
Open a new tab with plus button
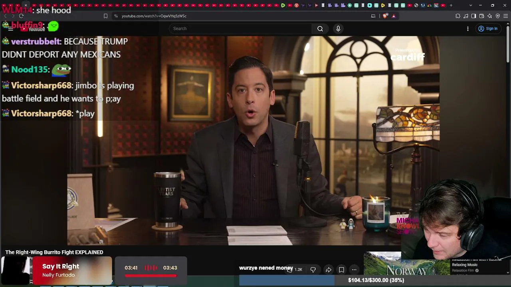tap(451, 5)
